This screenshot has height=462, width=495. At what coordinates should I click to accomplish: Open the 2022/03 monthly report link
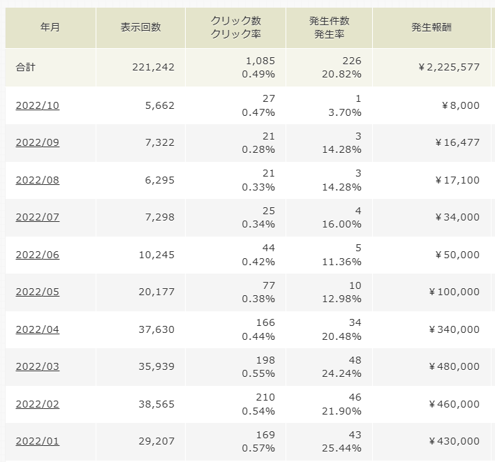pyautogui.click(x=37, y=366)
